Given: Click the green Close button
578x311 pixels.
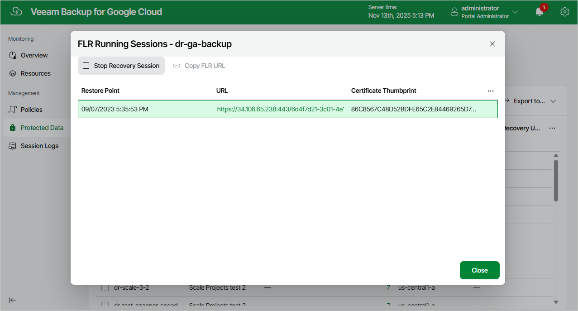Looking at the screenshot, I should 480,270.
